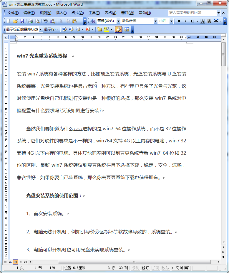This screenshot has height=273, width=229.
Task: Open the 显示(S) dropdown menu
Action: point(51,29)
